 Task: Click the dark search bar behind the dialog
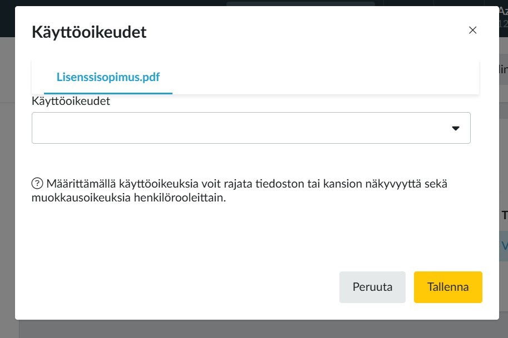300,3
